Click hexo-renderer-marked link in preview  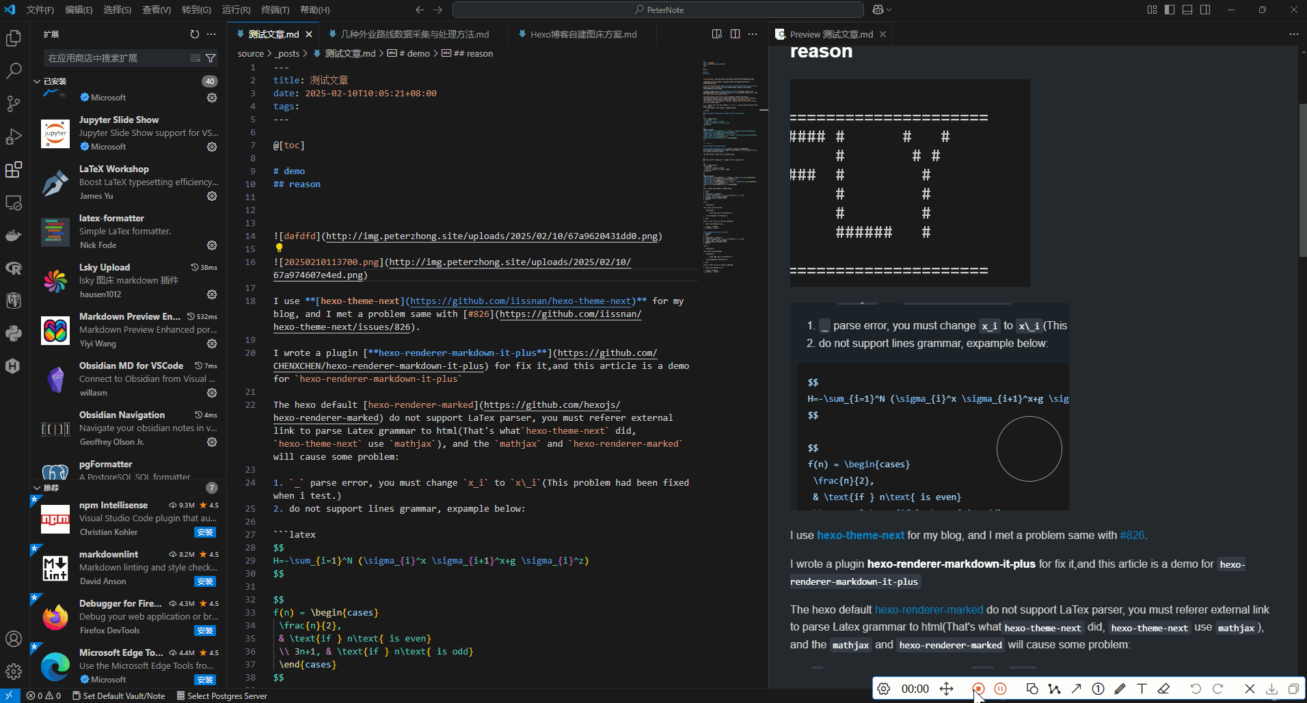coord(929,610)
